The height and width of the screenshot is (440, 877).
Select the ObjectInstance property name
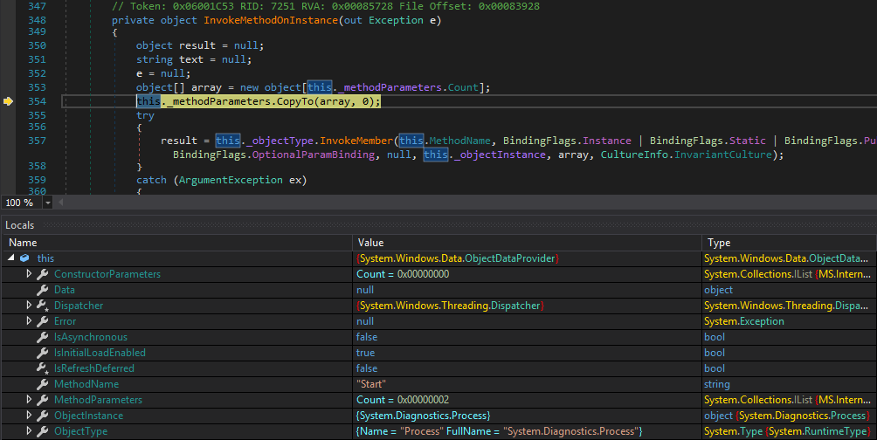(x=88, y=416)
